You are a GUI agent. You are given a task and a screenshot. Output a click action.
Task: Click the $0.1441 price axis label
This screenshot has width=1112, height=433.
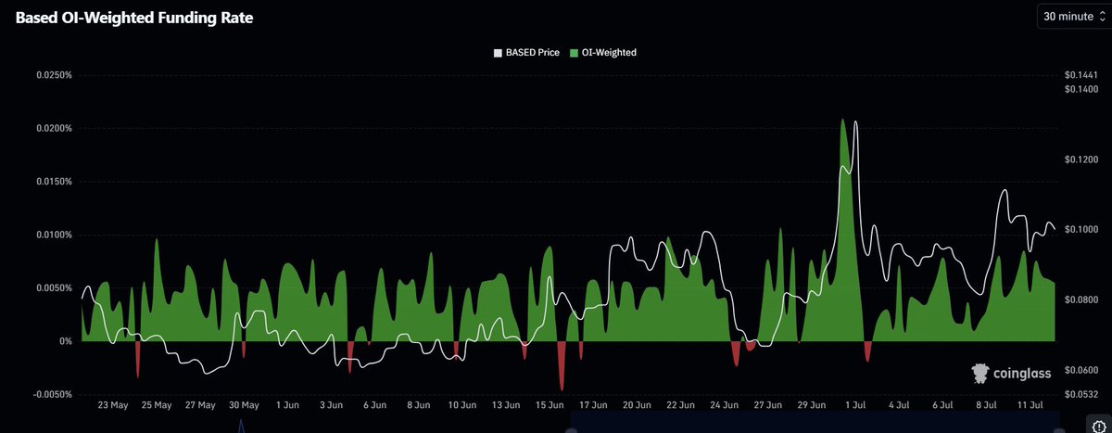point(1081,75)
